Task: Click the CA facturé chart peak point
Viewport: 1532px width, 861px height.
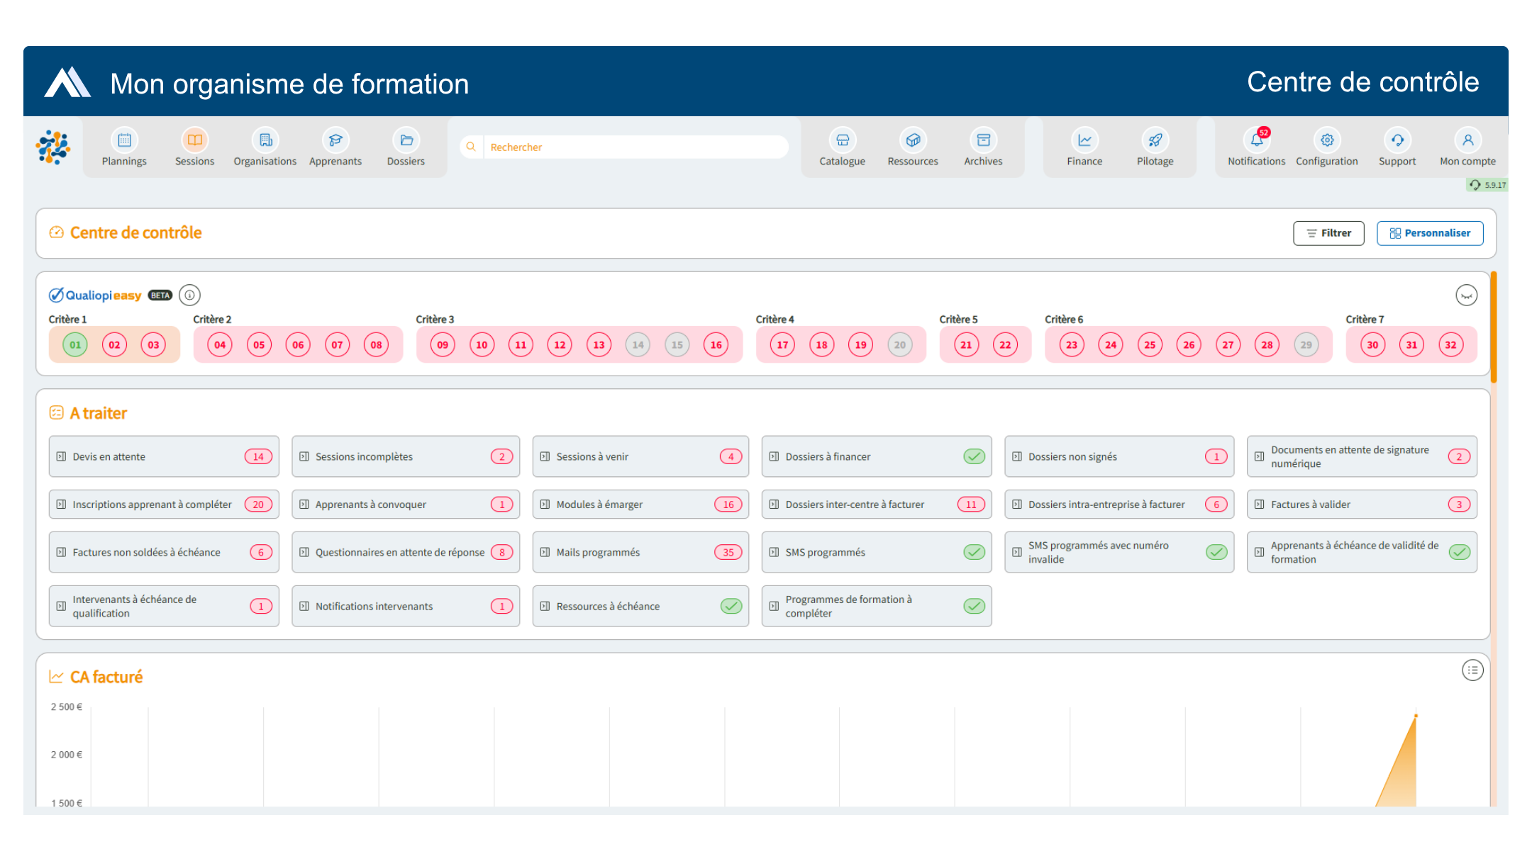Action: click(1416, 716)
